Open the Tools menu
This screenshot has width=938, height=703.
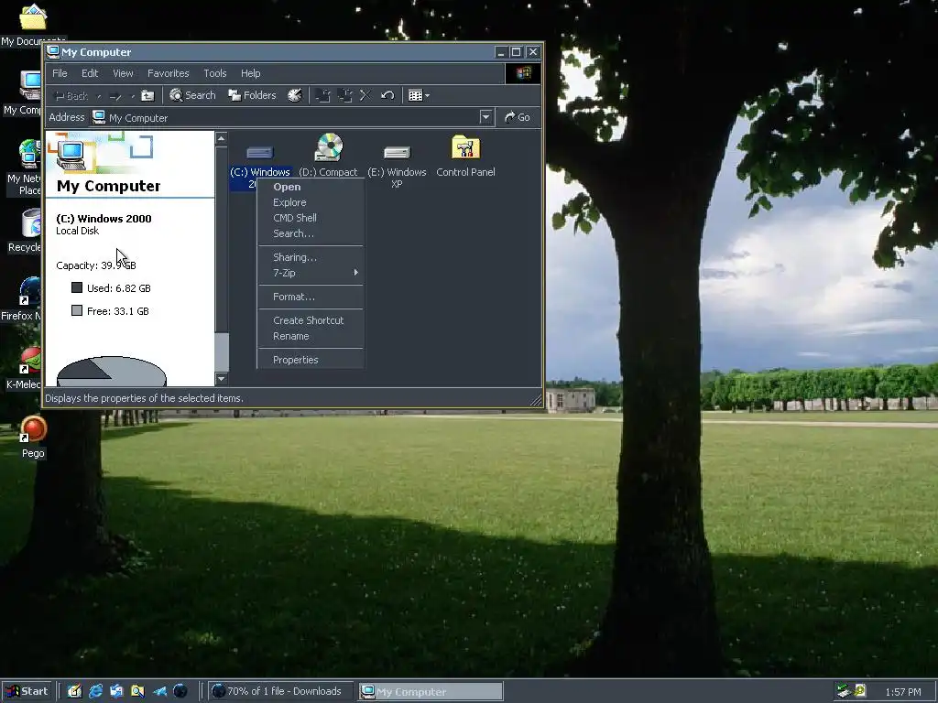click(x=214, y=73)
